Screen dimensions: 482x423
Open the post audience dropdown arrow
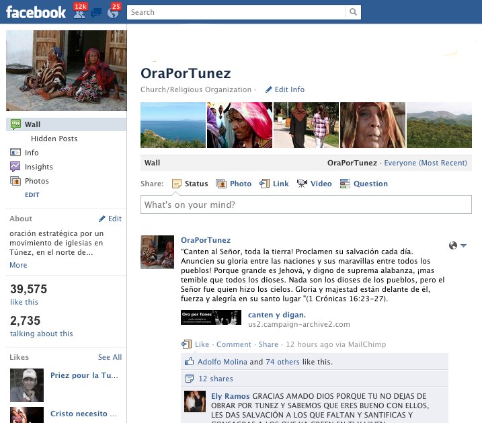click(x=464, y=245)
